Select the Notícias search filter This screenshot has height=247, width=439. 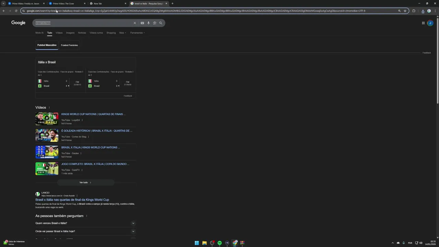click(82, 33)
